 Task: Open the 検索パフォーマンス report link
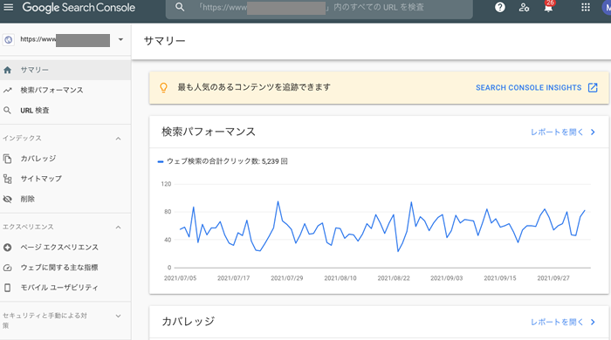[x=563, y=133]
